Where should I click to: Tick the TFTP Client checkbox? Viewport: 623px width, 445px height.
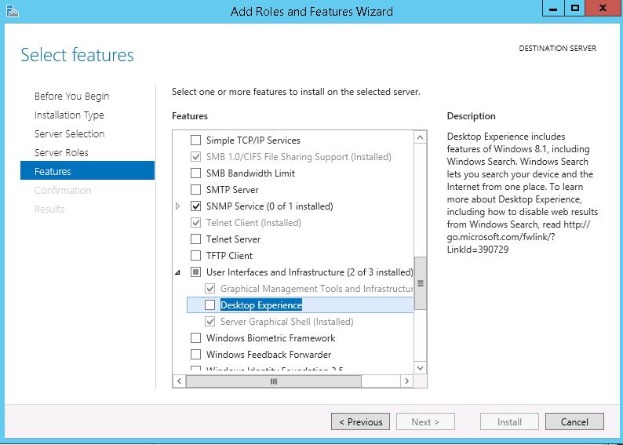point(196,256)
